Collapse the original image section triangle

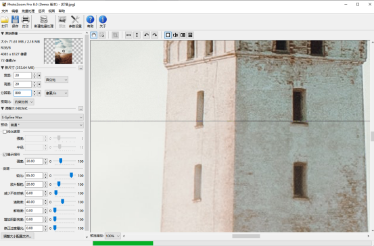pyautogui.click(x=3, y=33)
